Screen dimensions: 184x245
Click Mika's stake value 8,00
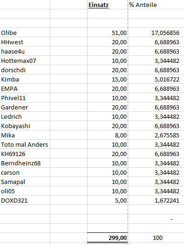point(108,135)
